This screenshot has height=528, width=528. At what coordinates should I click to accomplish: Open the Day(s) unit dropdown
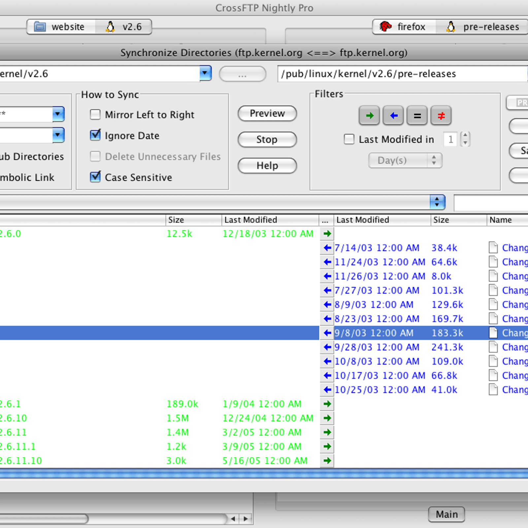tap(405, 160)
